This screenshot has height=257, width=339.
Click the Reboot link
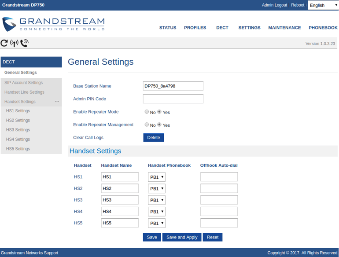(x=298, y=5)
